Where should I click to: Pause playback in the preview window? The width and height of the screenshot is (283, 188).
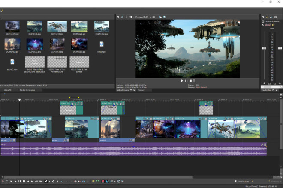pyautogui.click(x=186, y=81)
